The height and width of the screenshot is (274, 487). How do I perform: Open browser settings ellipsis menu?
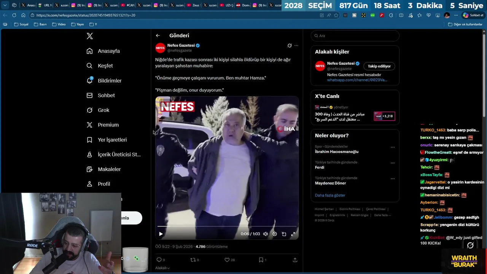coord(456,15)
